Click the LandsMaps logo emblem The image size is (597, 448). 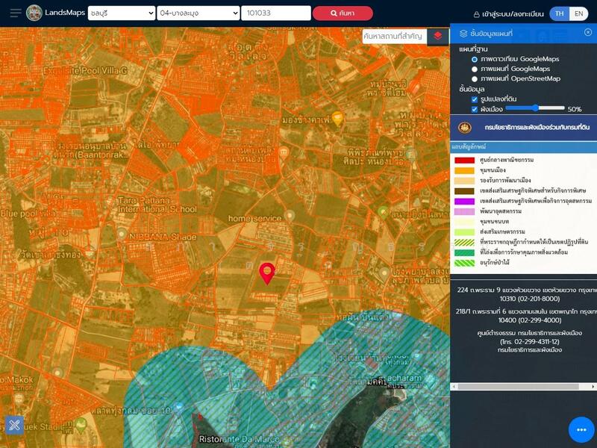click(34, 13)
